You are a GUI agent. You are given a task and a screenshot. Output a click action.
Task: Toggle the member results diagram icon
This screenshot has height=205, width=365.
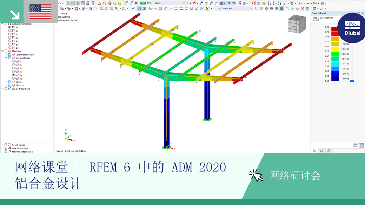[x=151, y=9]
